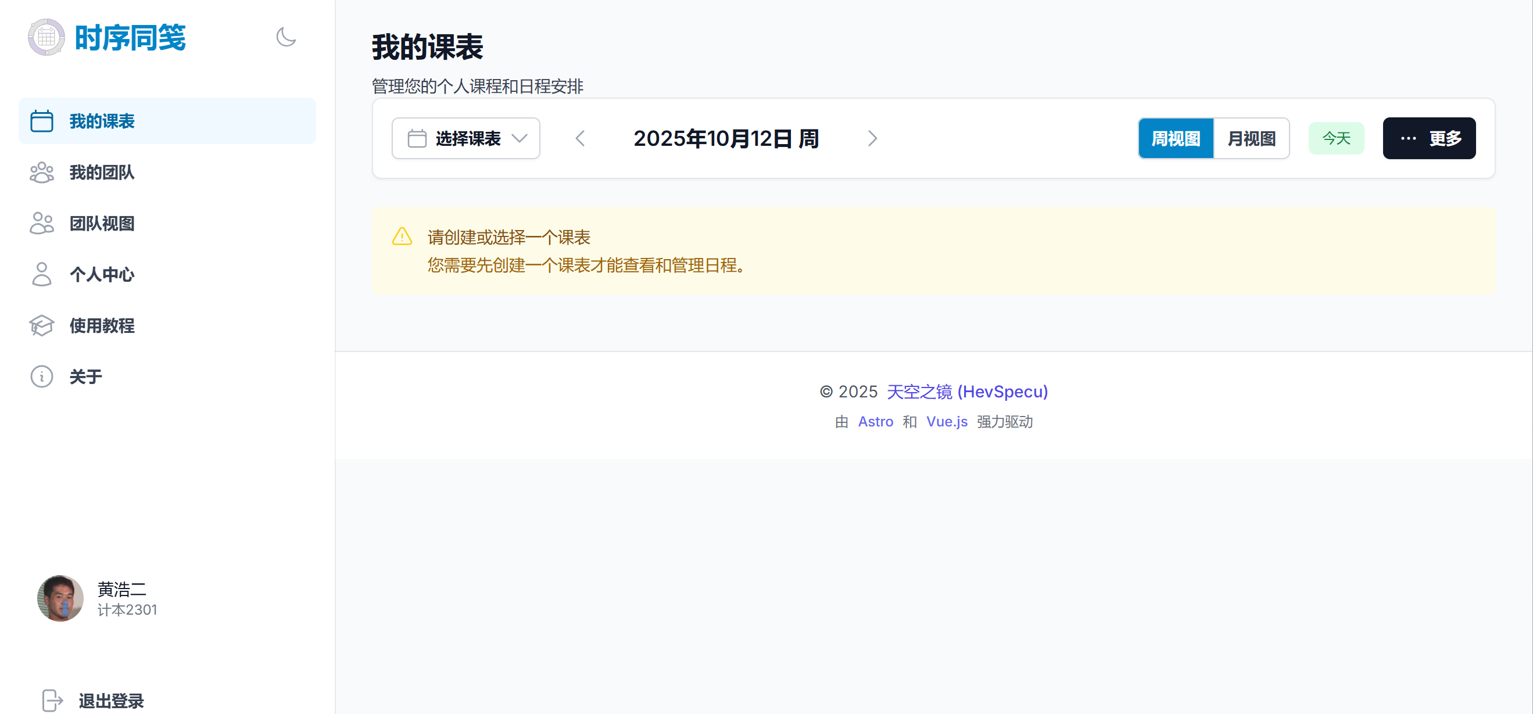
Task: Jump to 今天 today
Action: point(1336,138)
